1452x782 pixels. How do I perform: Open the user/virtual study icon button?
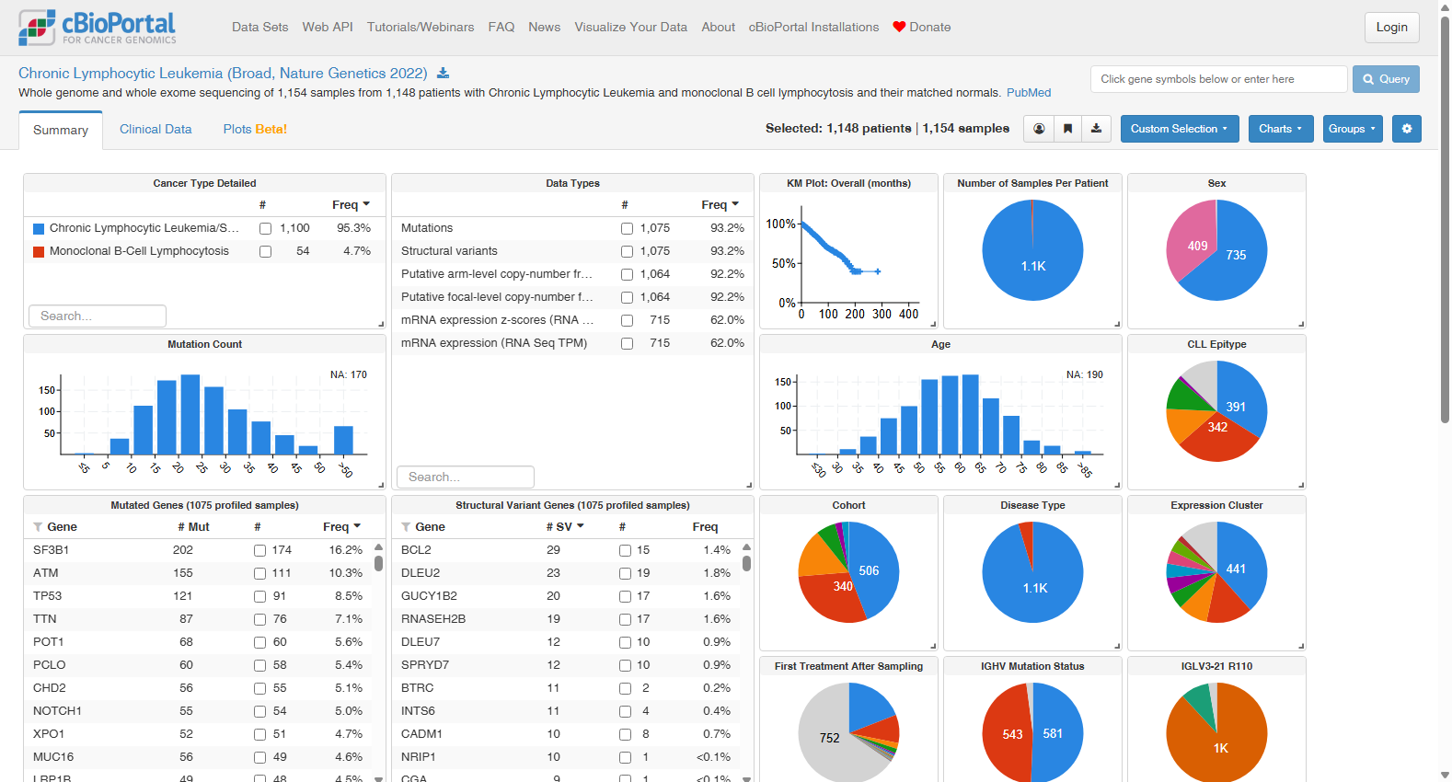1039,129
